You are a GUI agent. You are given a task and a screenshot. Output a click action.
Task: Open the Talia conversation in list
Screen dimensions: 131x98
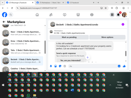(x=22, y=52)
